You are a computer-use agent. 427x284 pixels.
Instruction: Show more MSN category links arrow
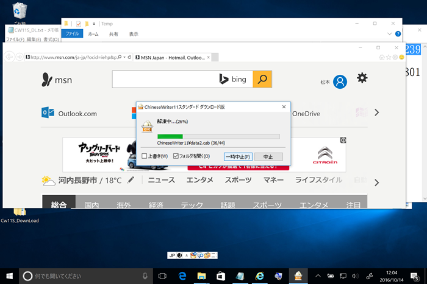(x=376, y=182)
